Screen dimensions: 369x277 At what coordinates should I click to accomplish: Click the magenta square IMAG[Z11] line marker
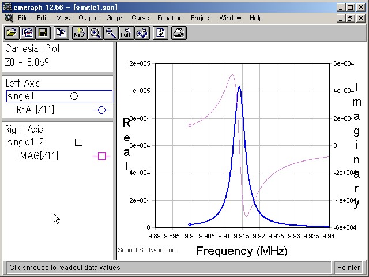click(x=101, y=156)
